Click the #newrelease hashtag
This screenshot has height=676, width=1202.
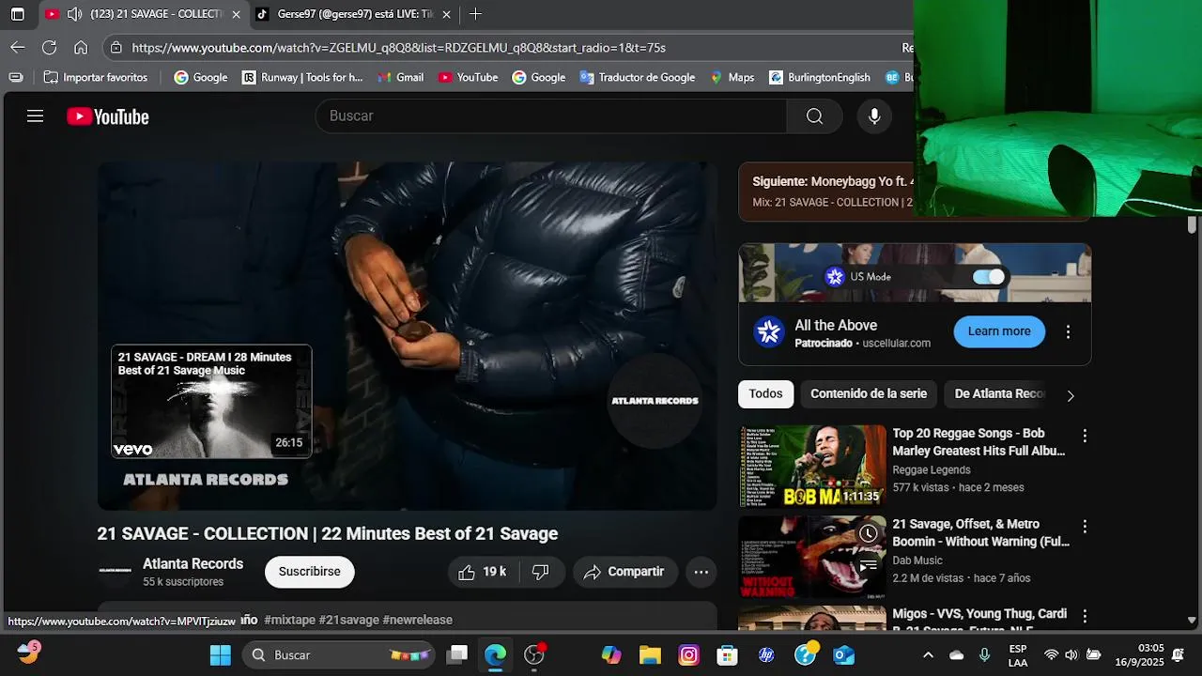417,620
